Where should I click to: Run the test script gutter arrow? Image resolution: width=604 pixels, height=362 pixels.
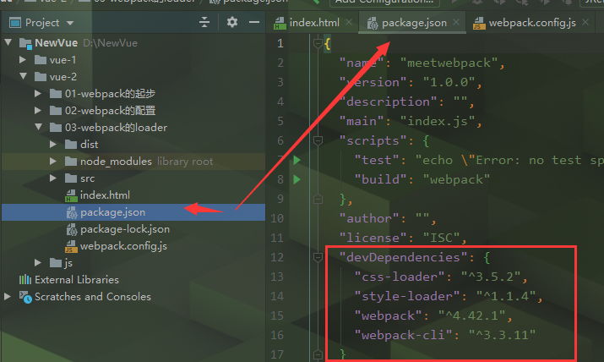[x=297, y=160]
